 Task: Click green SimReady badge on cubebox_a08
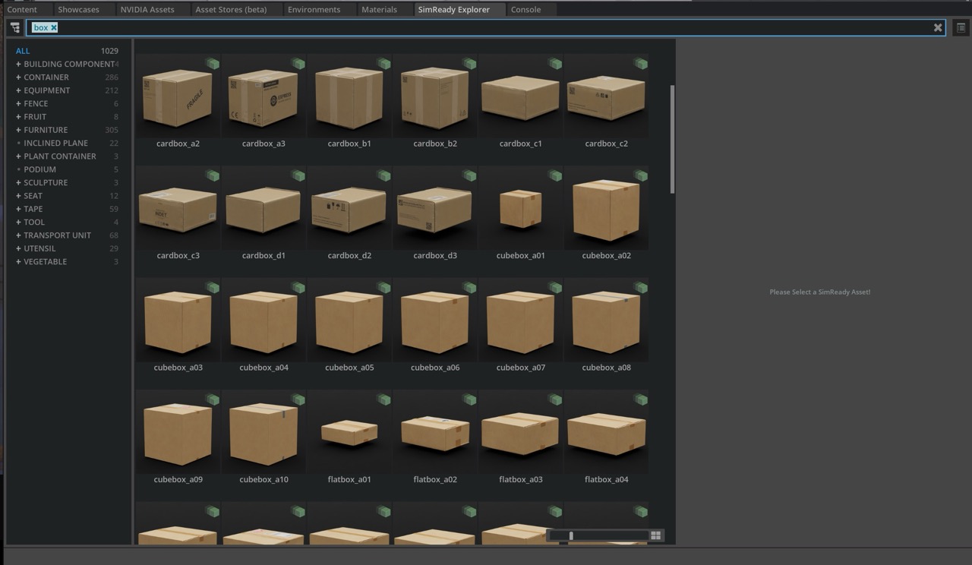point(641,288)
